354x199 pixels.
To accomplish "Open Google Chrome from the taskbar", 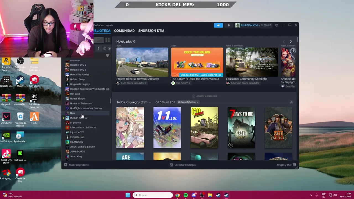I will tap(178, 195).
